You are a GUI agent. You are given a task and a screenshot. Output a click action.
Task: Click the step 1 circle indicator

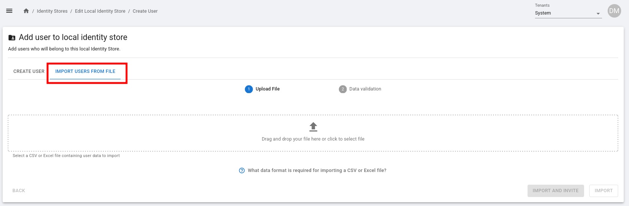coord(249,89)
